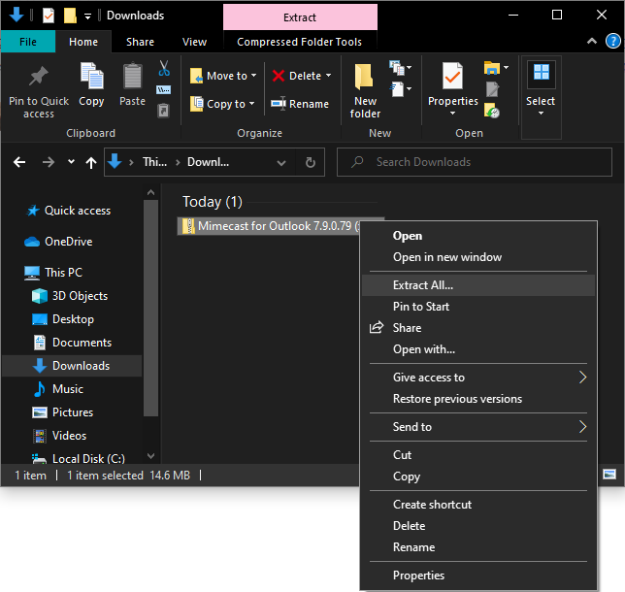Click the Rename button in Organize group
The height and width of the screenshot is (592, 625).
point(300,104)
